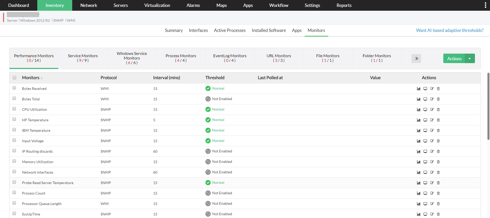The height and width of the screenshot is (218, 490).
Task: Open the Interfaces tab
Action: (x=198, y=30)
